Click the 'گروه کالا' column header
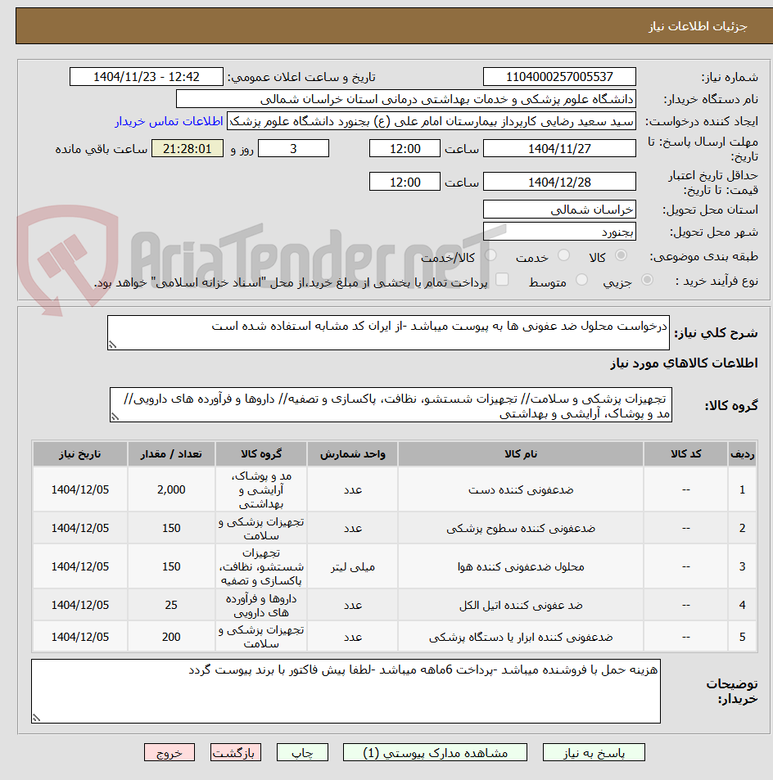Image resolution: width=773 pixels, height=780 pixels. (261, 454)
